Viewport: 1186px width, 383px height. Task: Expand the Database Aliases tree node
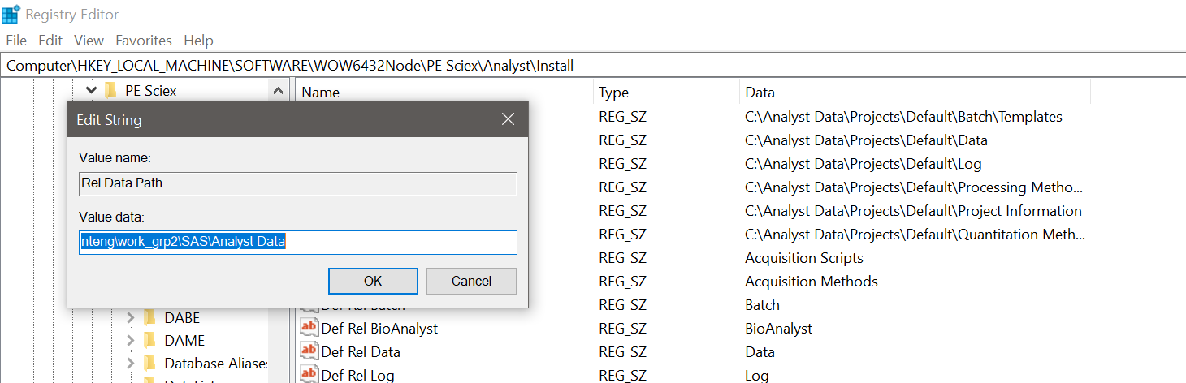coord(130,363)
